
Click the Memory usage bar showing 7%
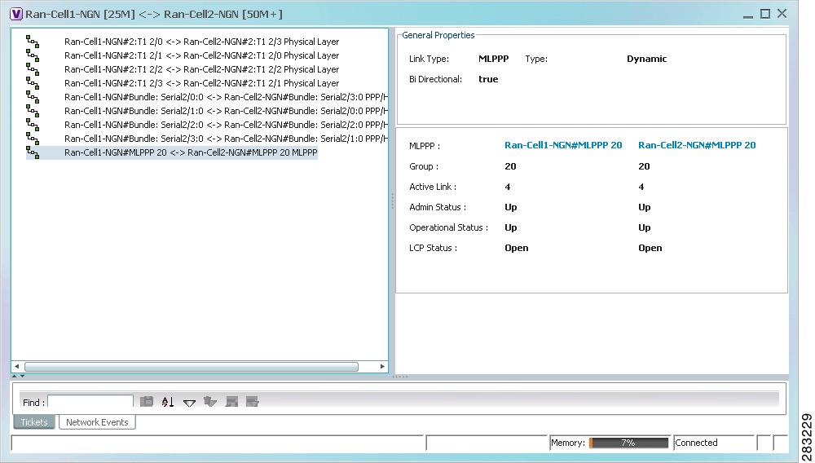pyautogui.click(x=628, y=443)
